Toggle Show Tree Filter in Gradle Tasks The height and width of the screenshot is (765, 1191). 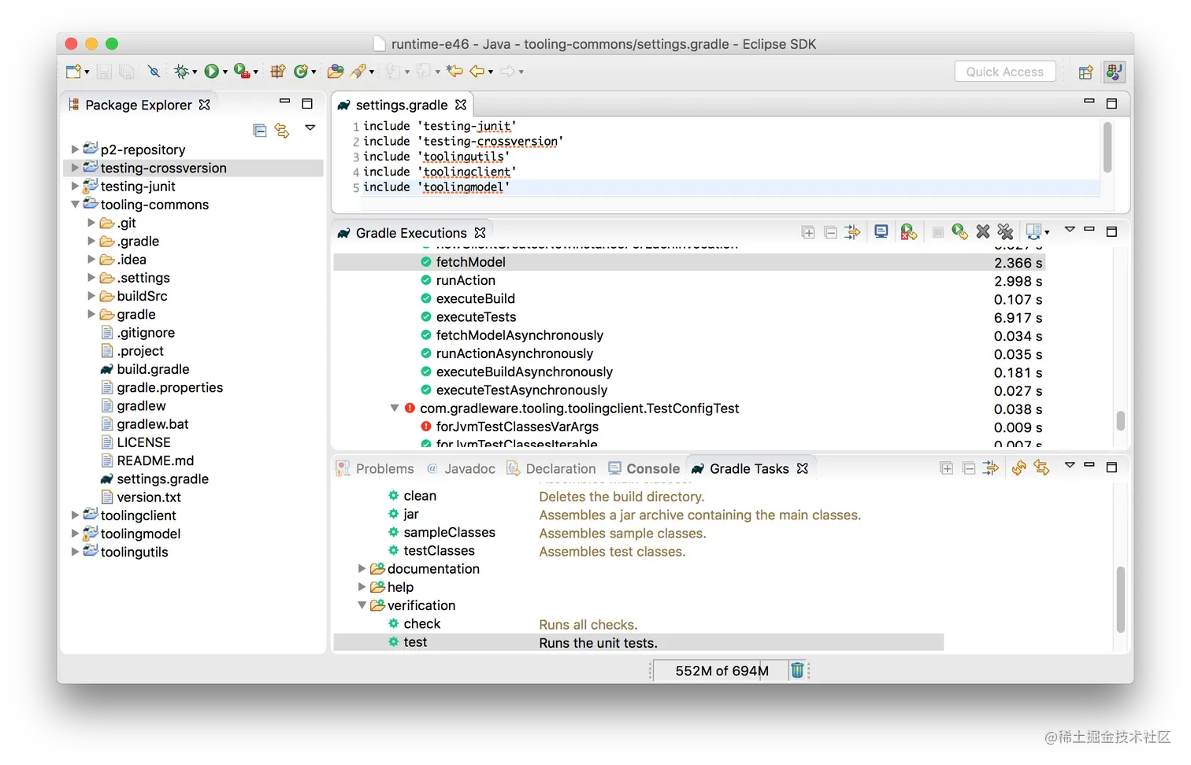(x=991, y=468)
